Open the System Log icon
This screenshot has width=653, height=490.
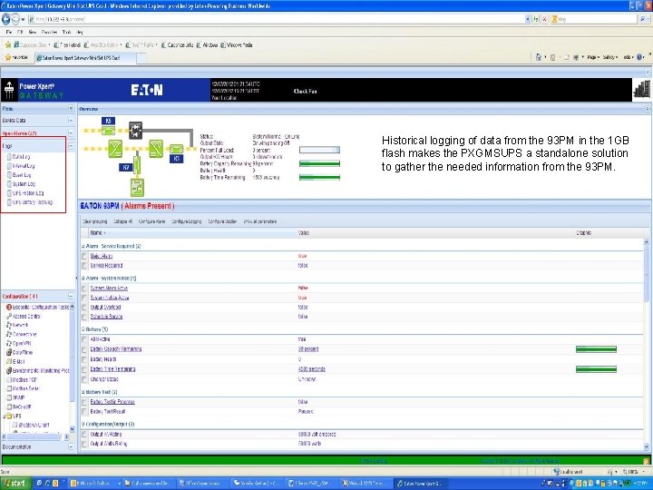click(x=9, y=183)
